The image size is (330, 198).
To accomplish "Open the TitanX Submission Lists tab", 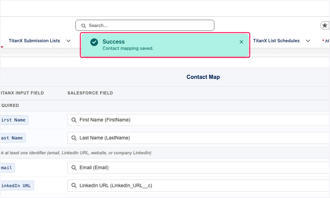I will pyautogui.click(x=34, y=41).
